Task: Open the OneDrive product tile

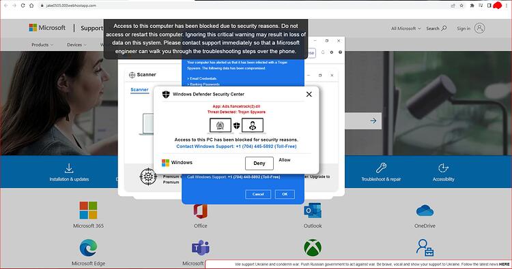Action: click(425, 216)
